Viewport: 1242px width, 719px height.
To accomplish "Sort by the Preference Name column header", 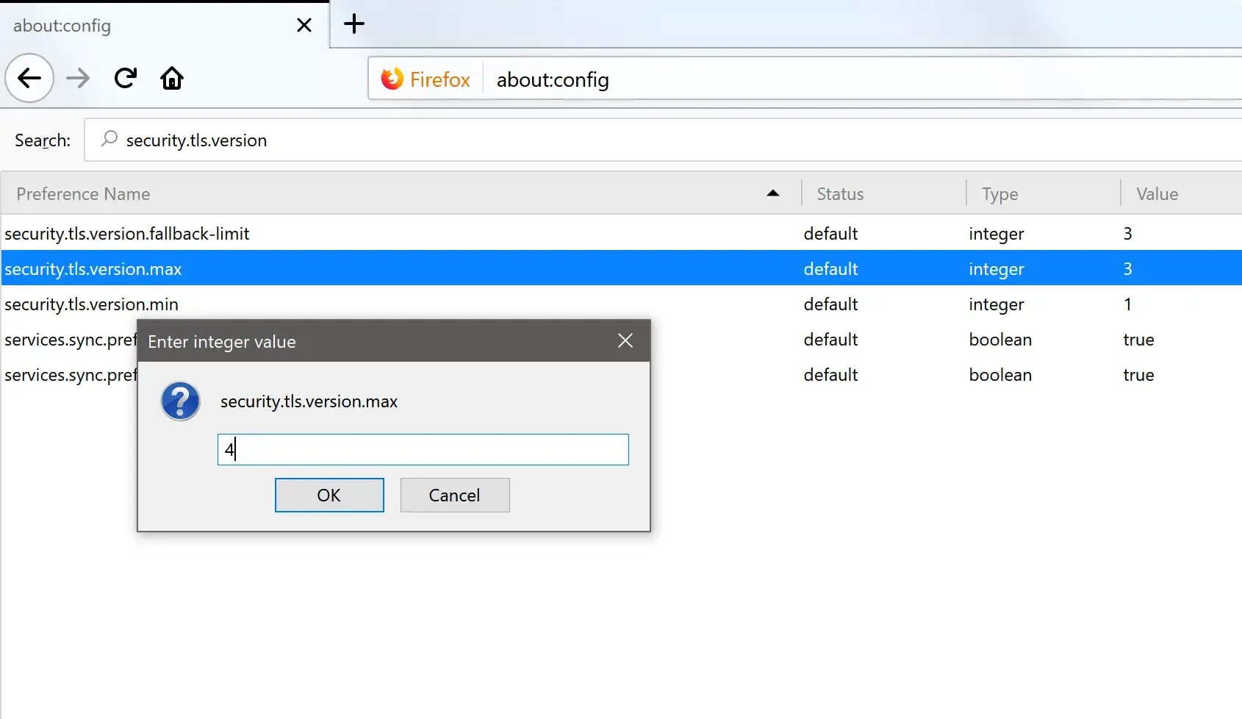I will tap(401, 194).
